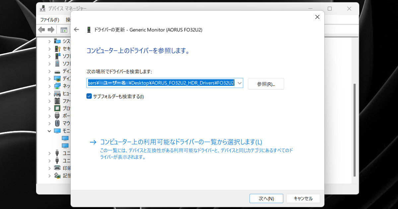The height and width of the screenshot is (209, 398).
Task: Click the キャンセル button
Action: coord(303,198)
